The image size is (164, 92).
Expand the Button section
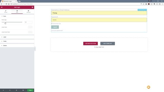pos(17,45)
